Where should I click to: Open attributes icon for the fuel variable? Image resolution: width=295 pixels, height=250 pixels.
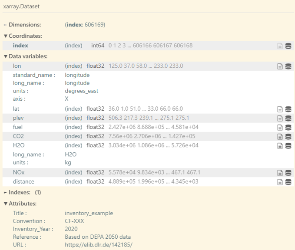coord(280,128)
